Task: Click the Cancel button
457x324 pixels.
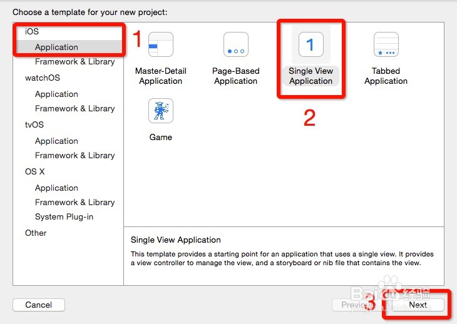Action: click(38, 305)
